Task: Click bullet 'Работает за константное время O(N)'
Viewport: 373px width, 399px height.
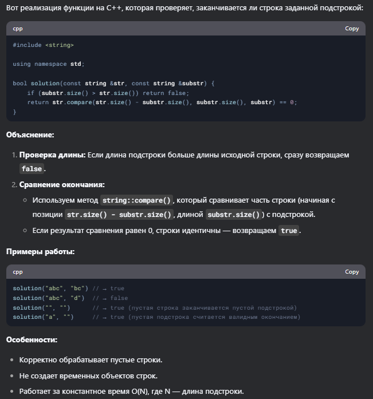Action: pos(131,391)
